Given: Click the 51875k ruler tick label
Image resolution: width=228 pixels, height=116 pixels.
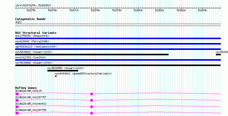Looking at the screenshot, I should pyautogui.click(x=31, y=10).
